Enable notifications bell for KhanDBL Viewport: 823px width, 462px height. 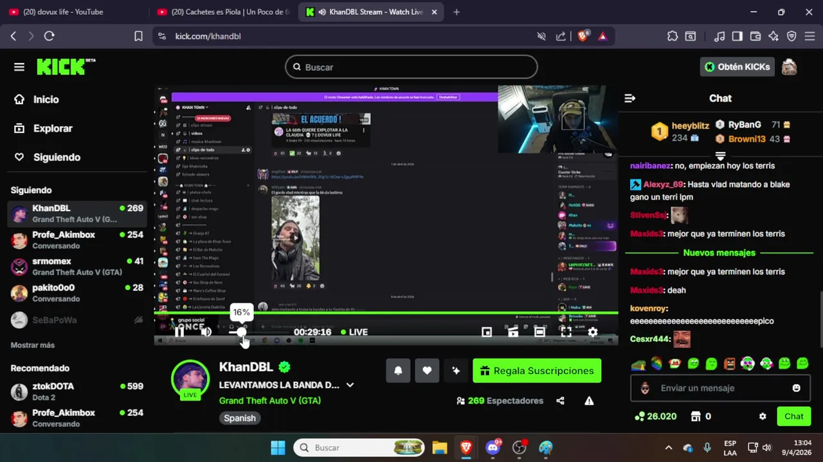pyautogui.click(x=398, y=371)
